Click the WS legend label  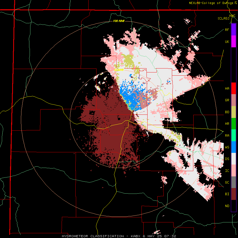[x=227, y=147]
